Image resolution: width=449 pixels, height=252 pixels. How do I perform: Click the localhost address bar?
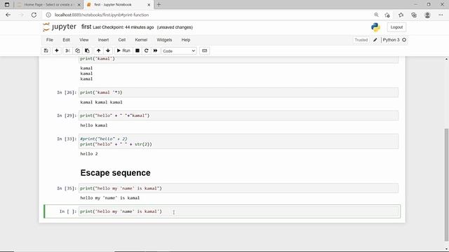[102, 15]
